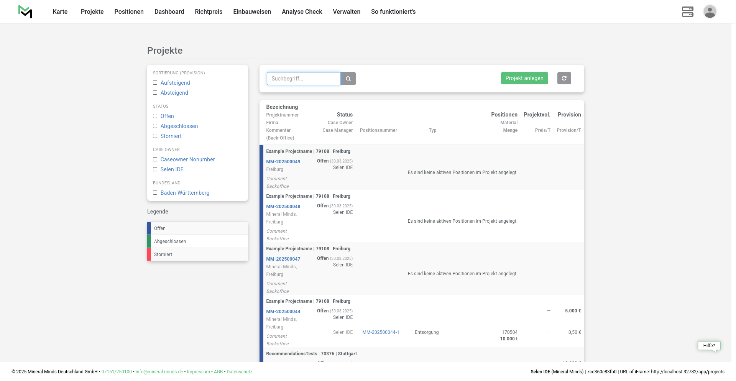Enable Aufsteigend sorting checkbox

coord(155,83)
